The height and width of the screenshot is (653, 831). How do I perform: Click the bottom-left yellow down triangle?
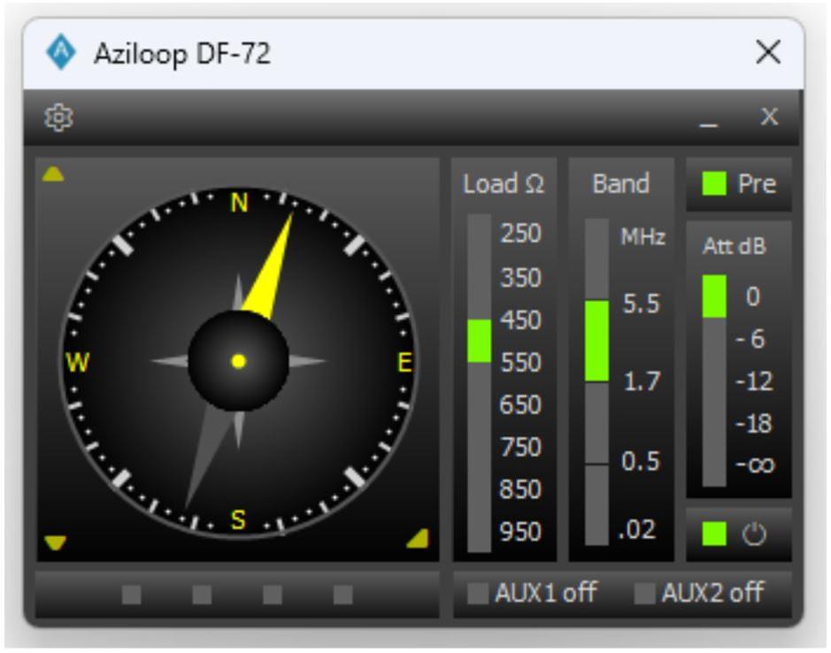55,542
